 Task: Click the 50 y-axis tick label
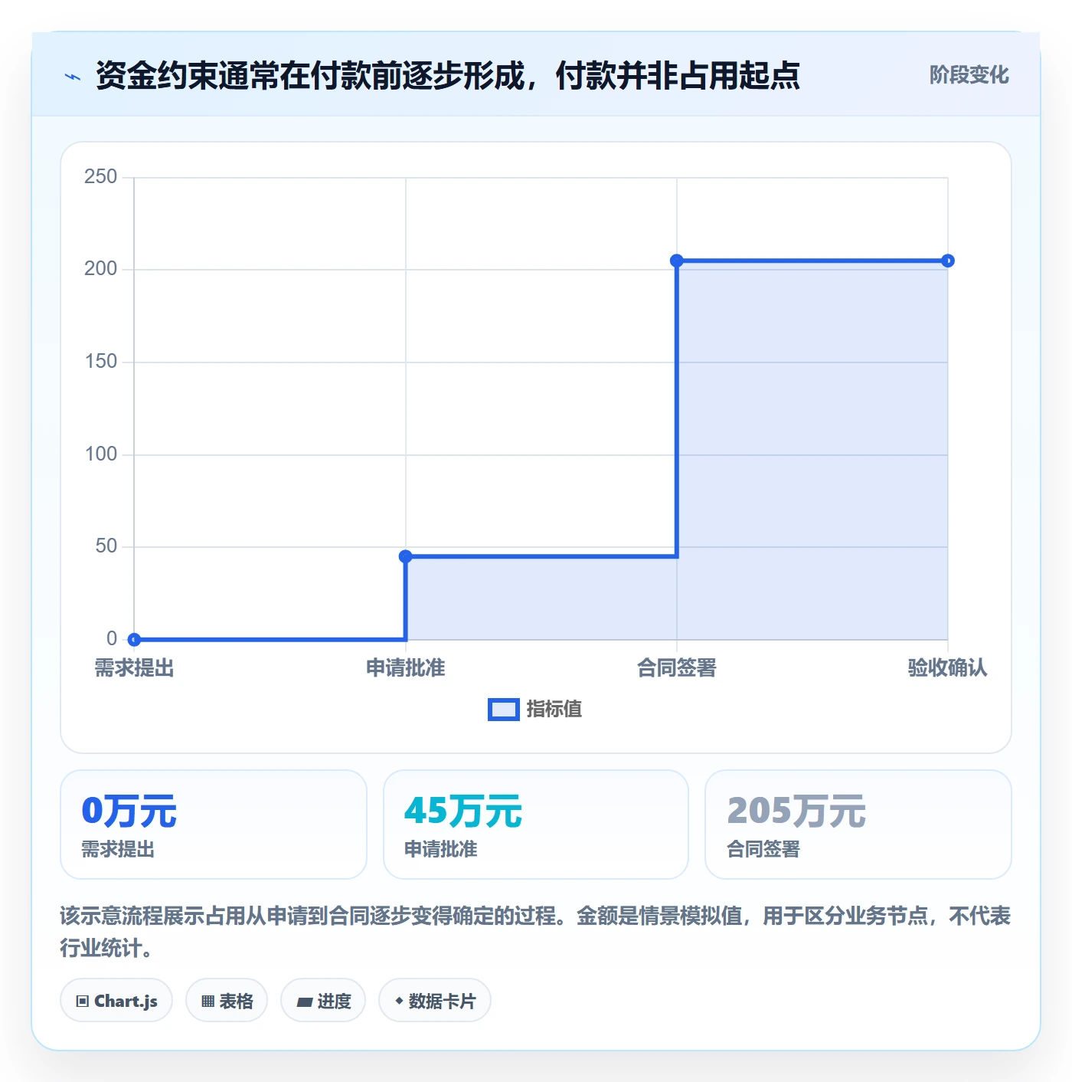(106, 546)
